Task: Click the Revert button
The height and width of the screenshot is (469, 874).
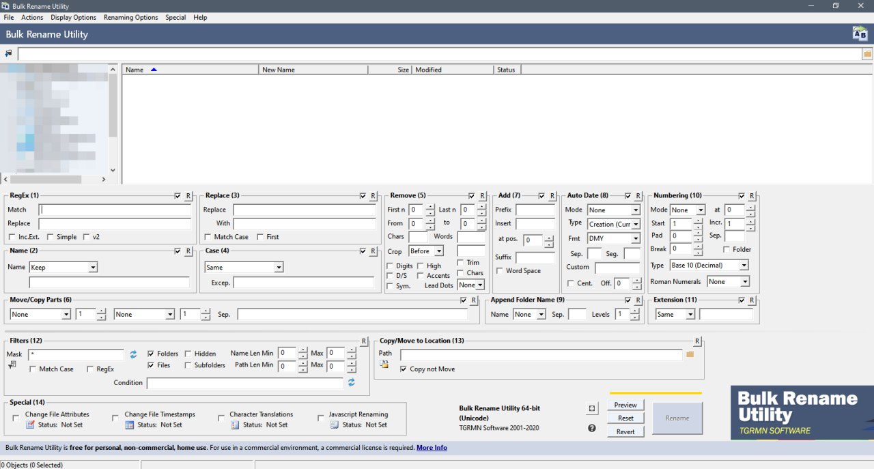Action: [x=625, y=431]
